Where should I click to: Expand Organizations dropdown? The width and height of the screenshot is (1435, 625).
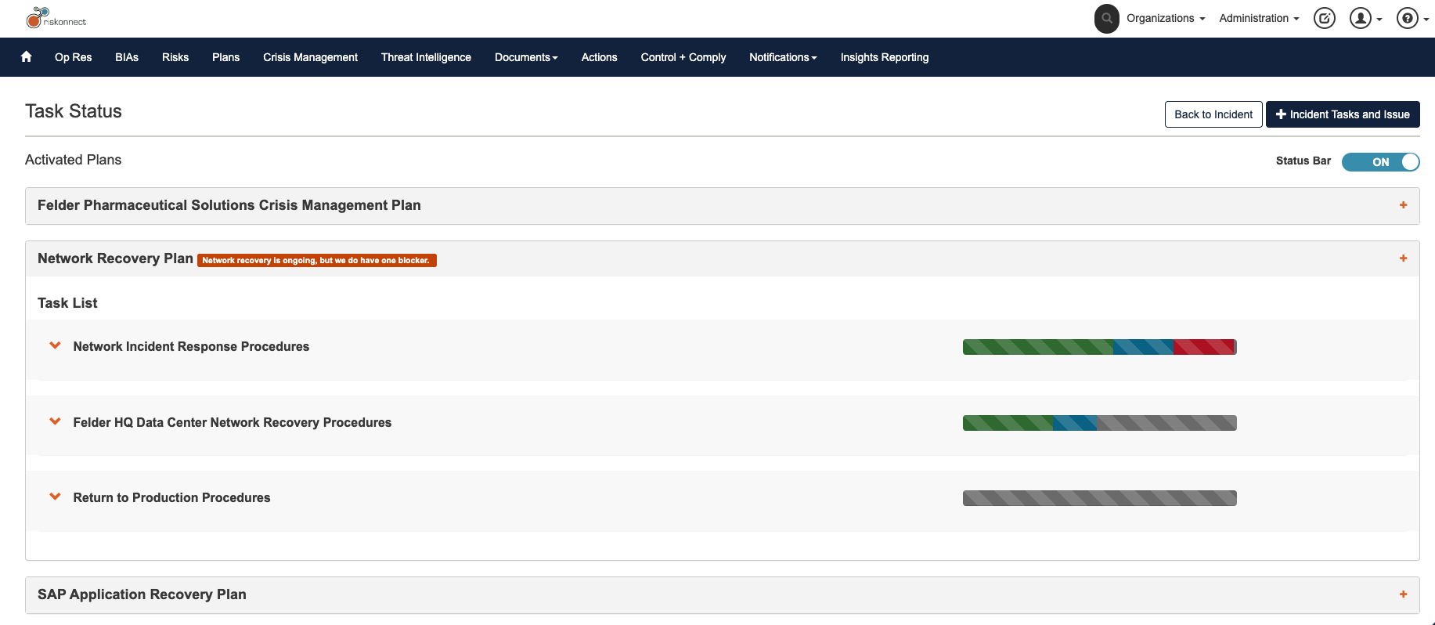point(1166,18)
